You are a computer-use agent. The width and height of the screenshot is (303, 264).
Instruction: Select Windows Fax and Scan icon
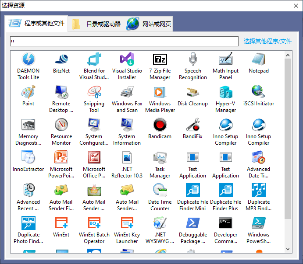[x=127, y=92]
